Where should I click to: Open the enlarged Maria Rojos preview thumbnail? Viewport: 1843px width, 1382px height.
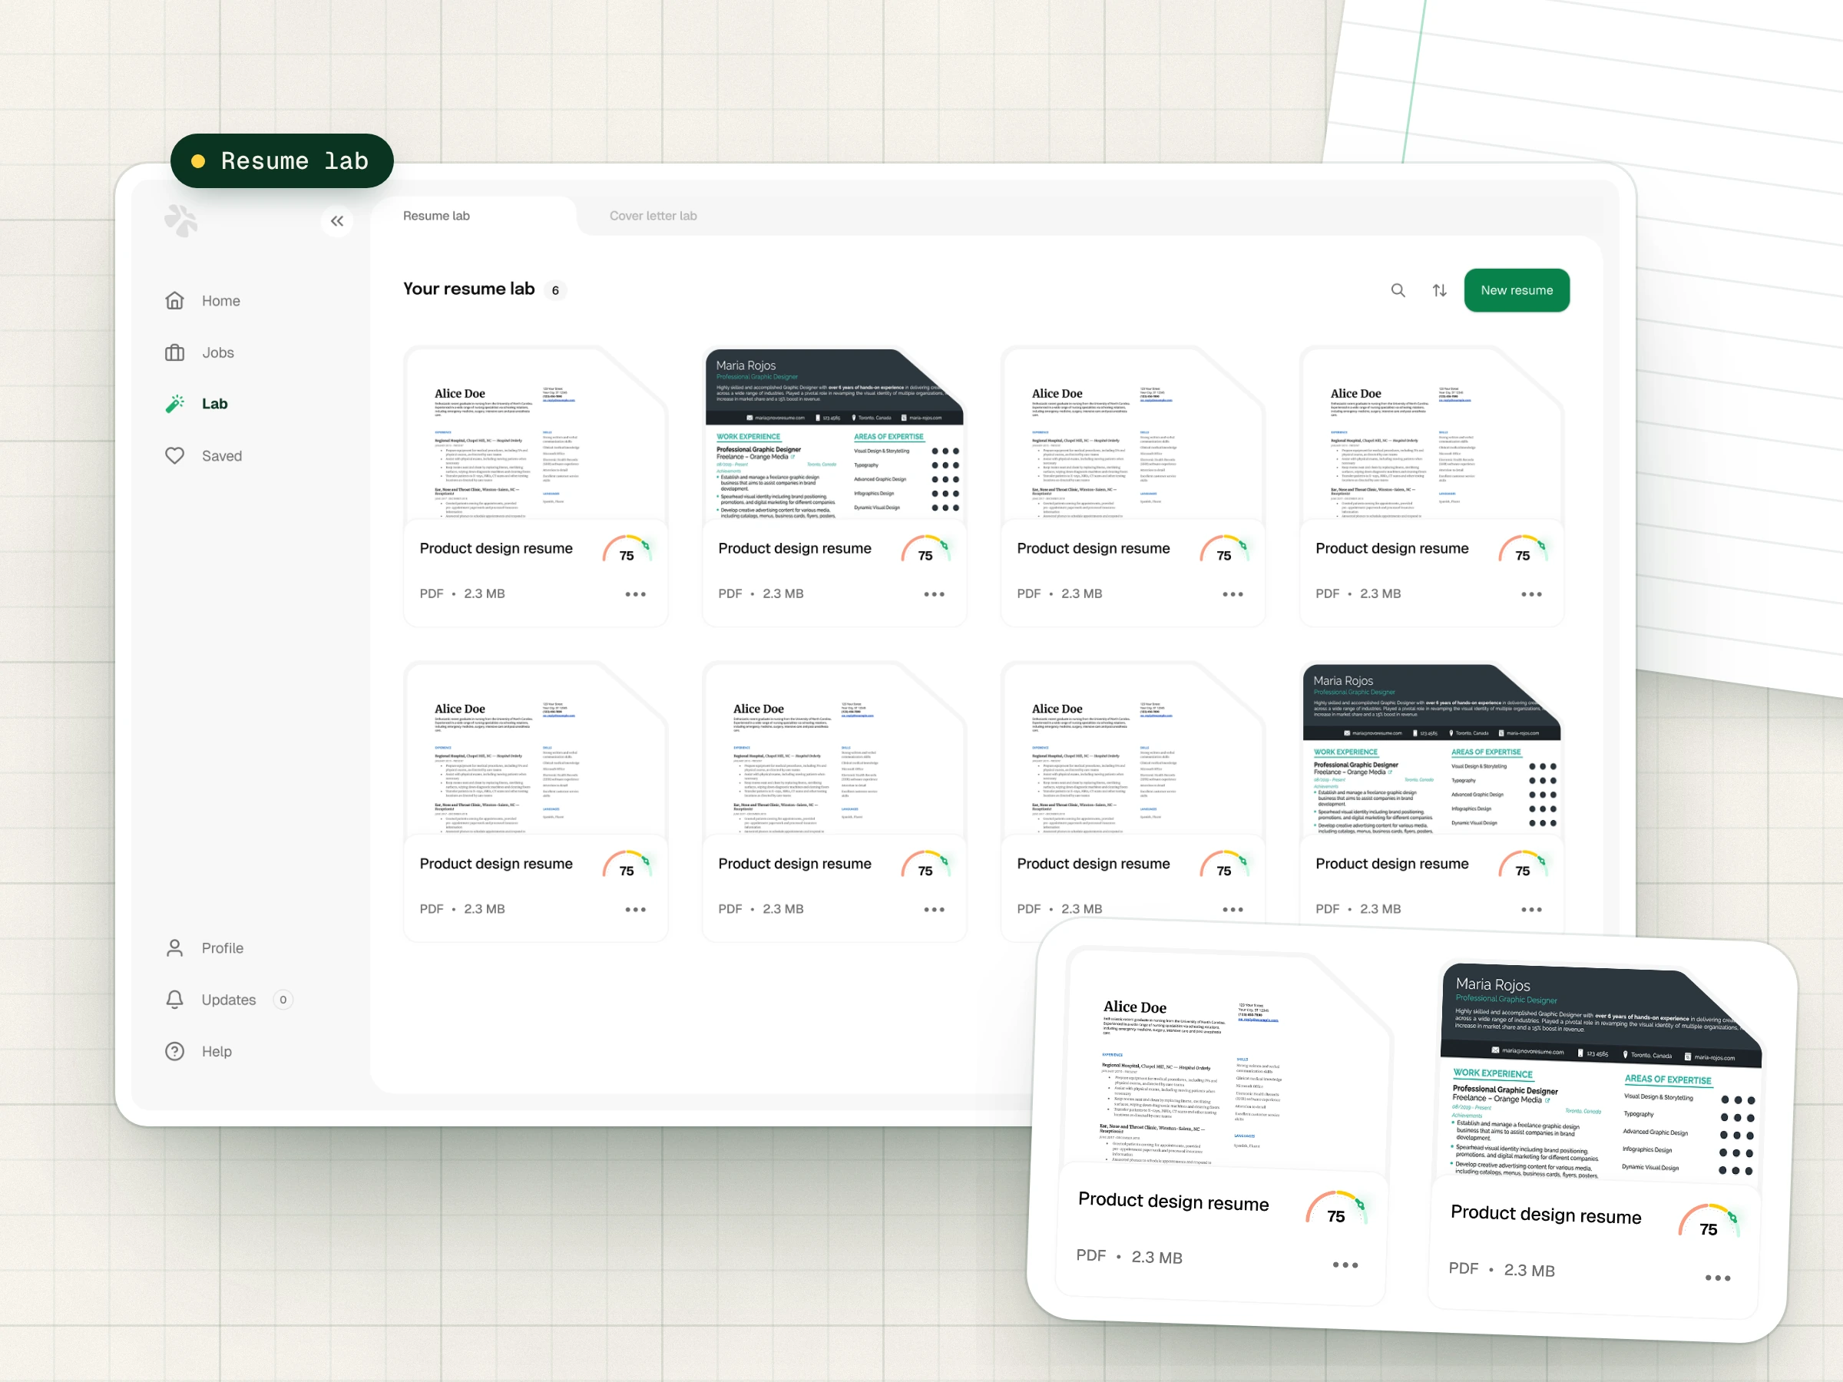pos(1600,1072)
